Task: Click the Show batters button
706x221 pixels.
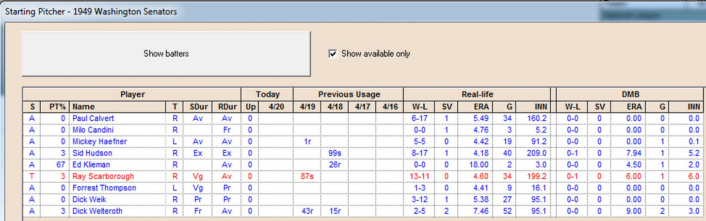Action: (166, 54)
